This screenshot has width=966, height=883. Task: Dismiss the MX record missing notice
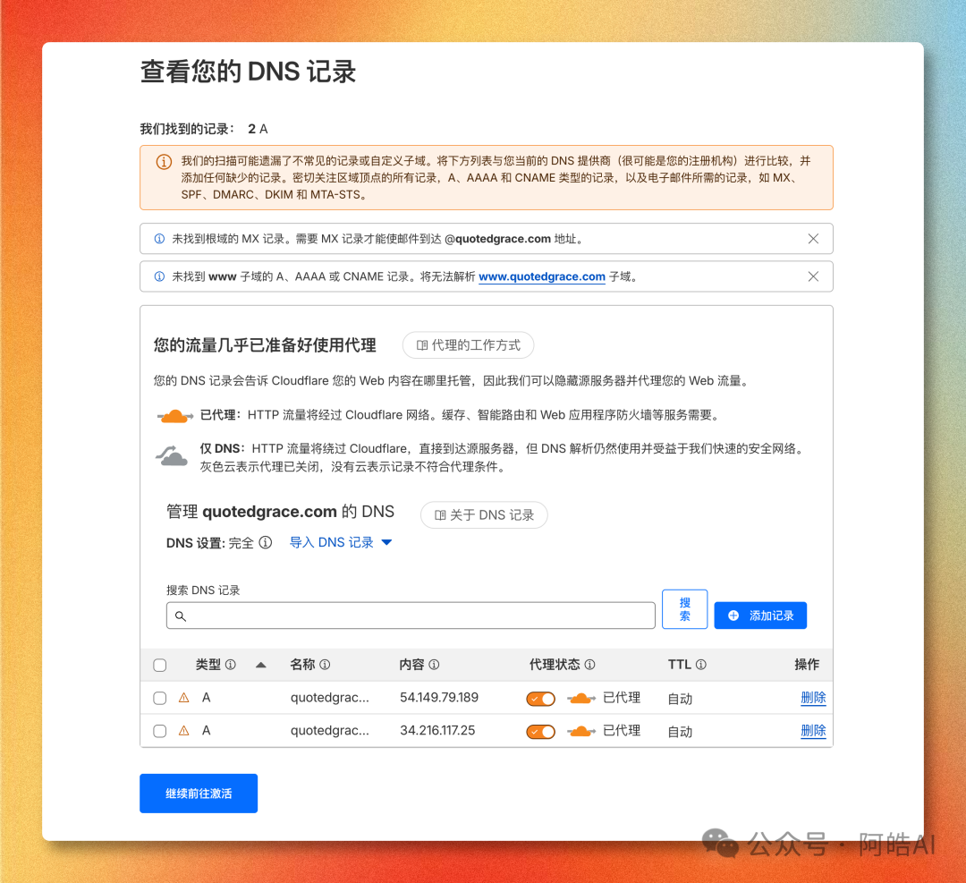(813, 239)
